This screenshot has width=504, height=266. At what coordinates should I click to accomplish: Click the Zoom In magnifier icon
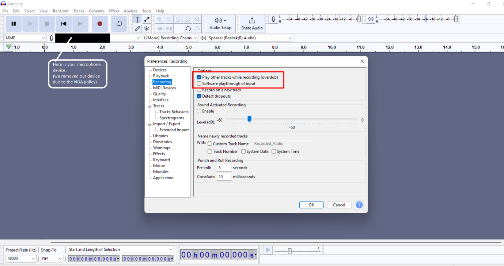160,20
